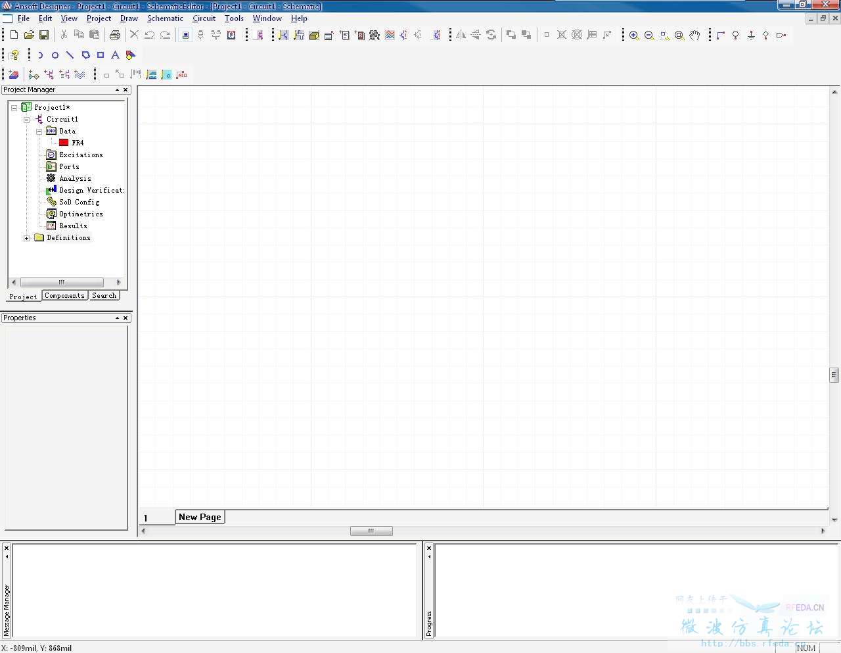
Task: Close the Properties panel
Action: [125, 318]
